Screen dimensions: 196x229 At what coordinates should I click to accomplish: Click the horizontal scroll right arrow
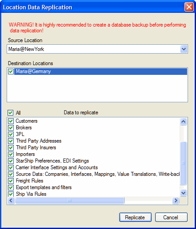(x=176, y=200)
